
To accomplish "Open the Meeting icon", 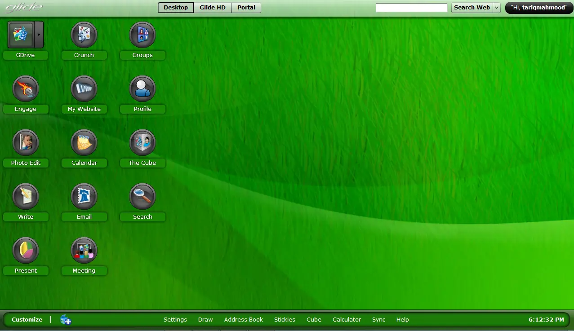I will click(x=84, y=250).
